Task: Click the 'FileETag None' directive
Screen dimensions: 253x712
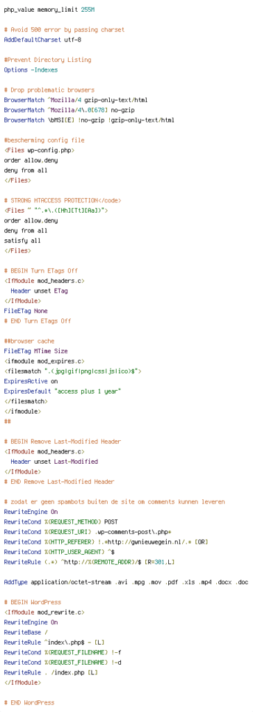Action: pos(26,311)
